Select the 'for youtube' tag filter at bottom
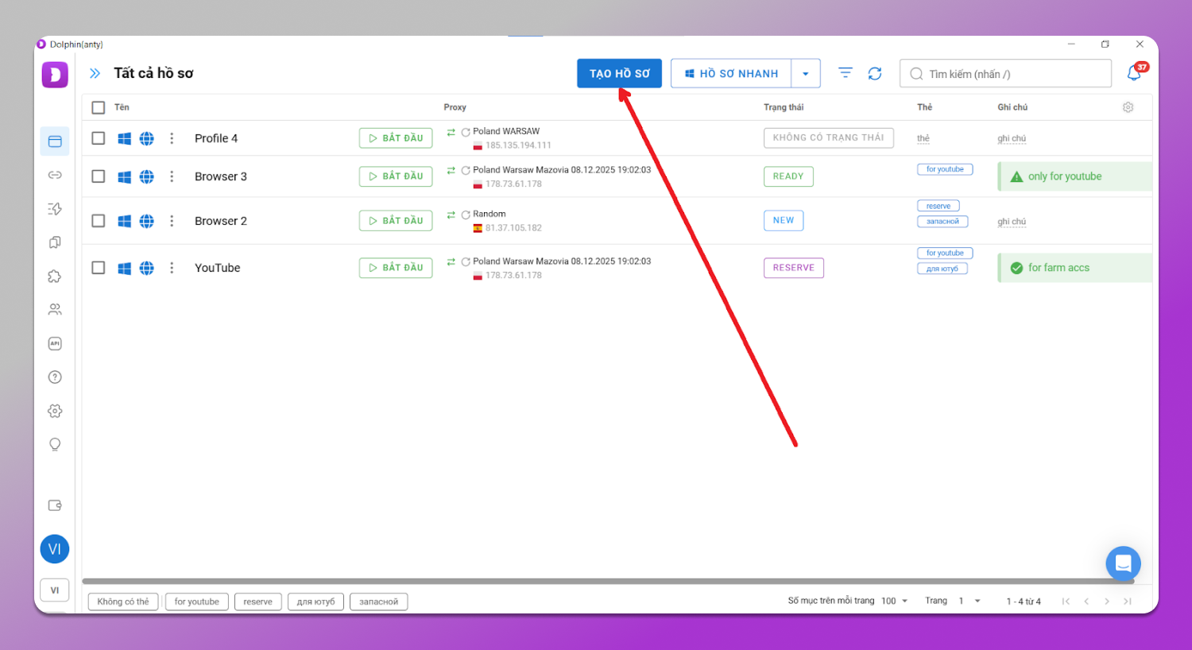Screen dimensions: 1192x650 coord(196,602)
